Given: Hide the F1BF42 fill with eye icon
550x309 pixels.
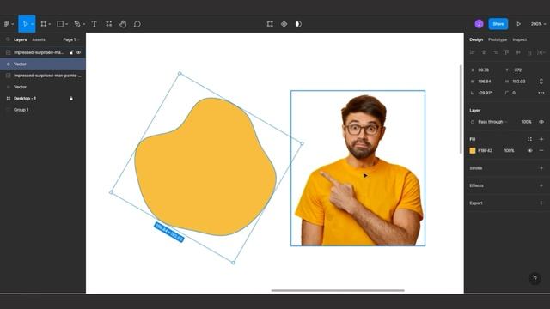Looking at the screenshot, I should tap(529, 150).
